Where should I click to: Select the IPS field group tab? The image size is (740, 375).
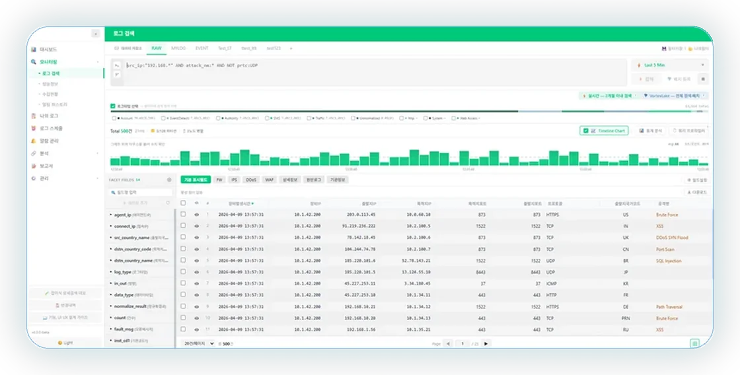234,180
